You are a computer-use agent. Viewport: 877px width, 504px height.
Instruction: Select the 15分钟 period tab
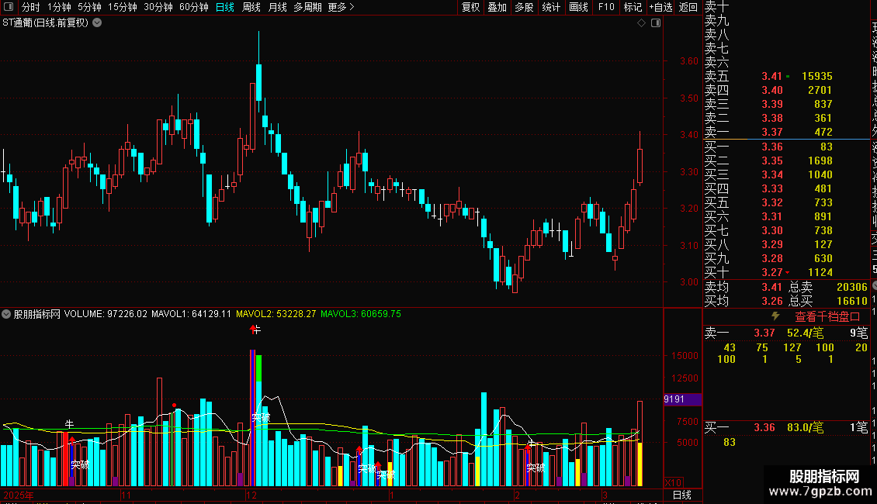tap(123, 7)
